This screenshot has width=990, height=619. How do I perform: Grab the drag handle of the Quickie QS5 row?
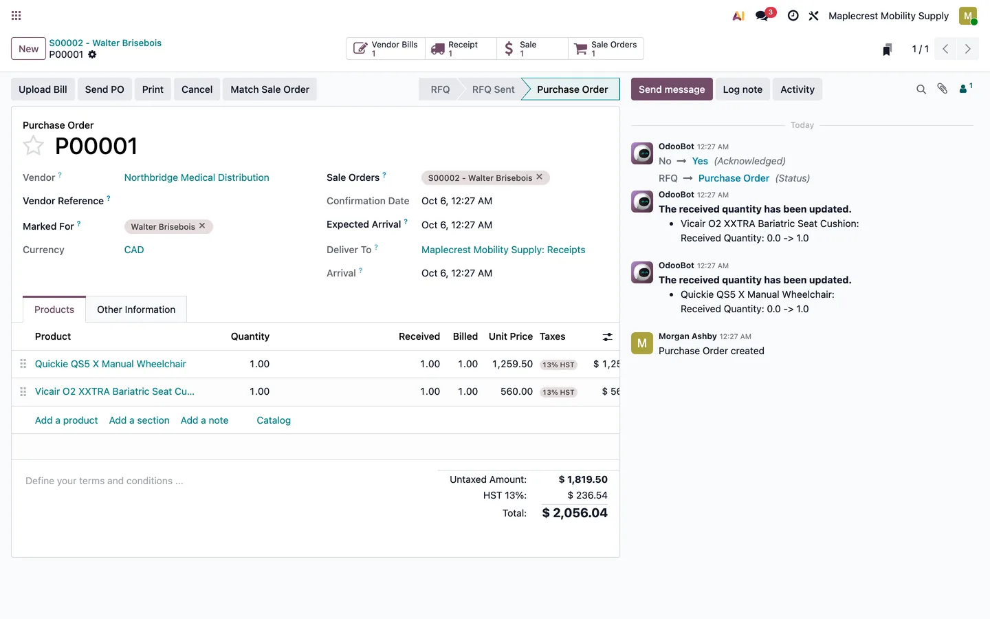tap(23, 364)
